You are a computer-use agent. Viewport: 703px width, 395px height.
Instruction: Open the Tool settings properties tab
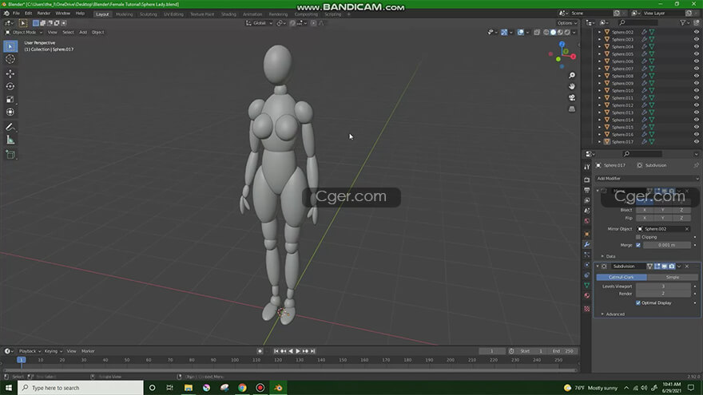pyautogui.click(x=587, y=167)
